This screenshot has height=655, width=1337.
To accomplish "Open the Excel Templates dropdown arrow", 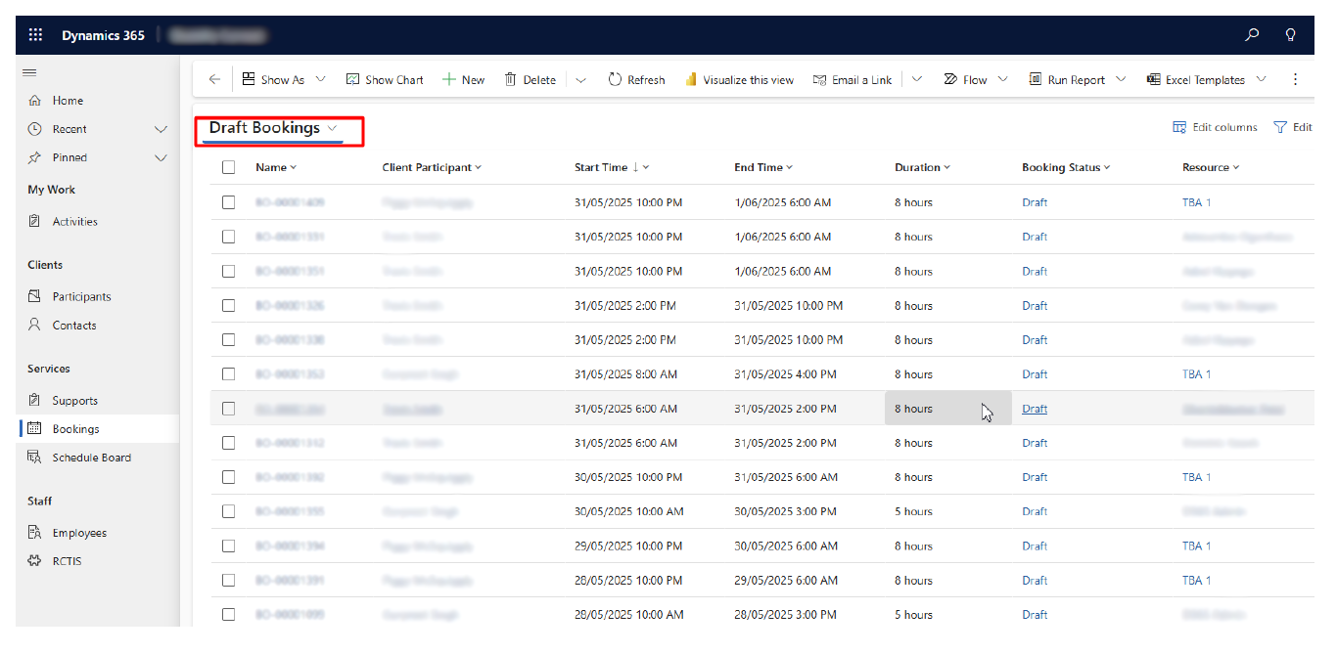I will click(1261, 80).
